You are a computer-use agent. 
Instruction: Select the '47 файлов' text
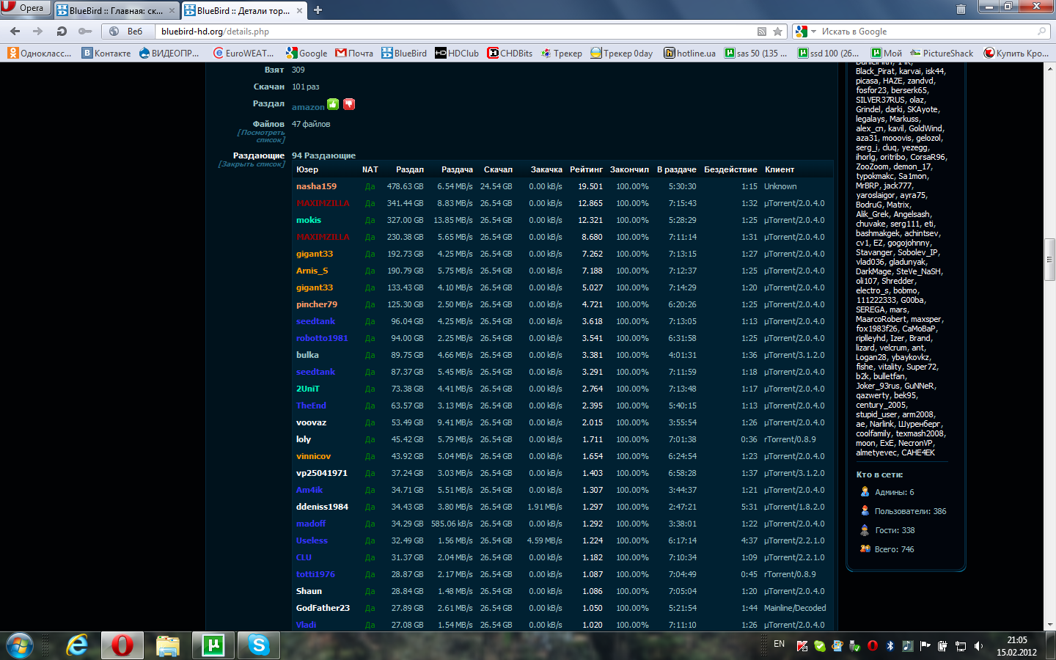311,124
